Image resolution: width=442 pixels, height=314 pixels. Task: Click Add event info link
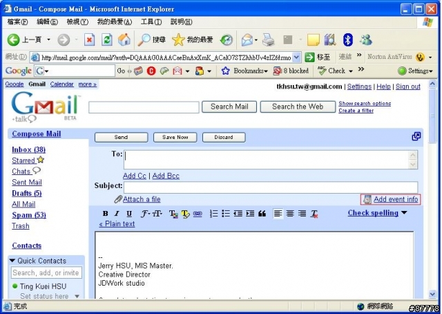(x=396, y=199)
